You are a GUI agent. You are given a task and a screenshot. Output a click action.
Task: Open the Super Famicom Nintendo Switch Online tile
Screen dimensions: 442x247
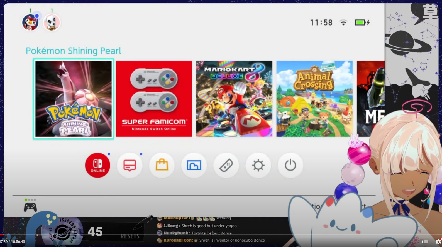[x=154, y=99]
